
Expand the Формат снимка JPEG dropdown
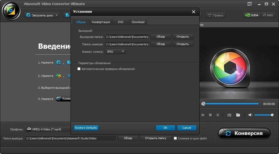pos(116,52)
